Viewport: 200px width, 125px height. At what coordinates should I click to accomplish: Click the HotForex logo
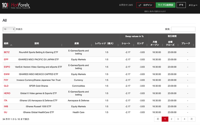point(21,6)
